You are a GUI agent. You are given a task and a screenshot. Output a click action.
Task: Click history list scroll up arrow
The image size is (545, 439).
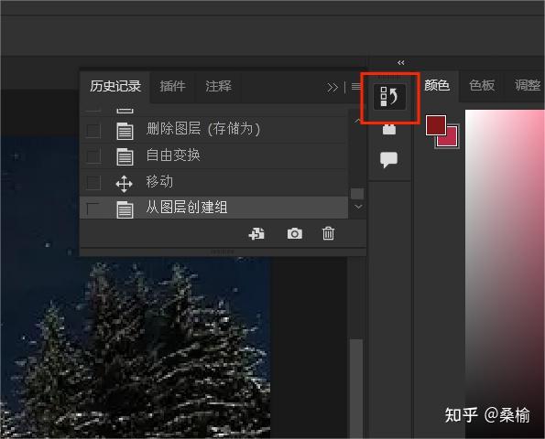point(357,121)
